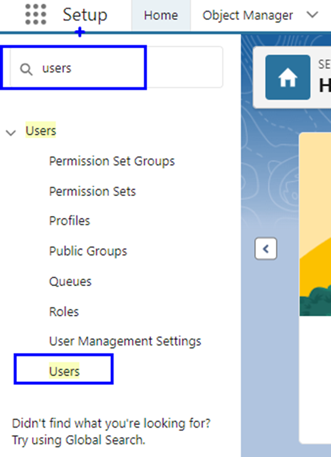Image resolution: width=331 pixels, height=457 pixels.
Task: Open the App Launcher dots icon
Action: tap(36, 14)
